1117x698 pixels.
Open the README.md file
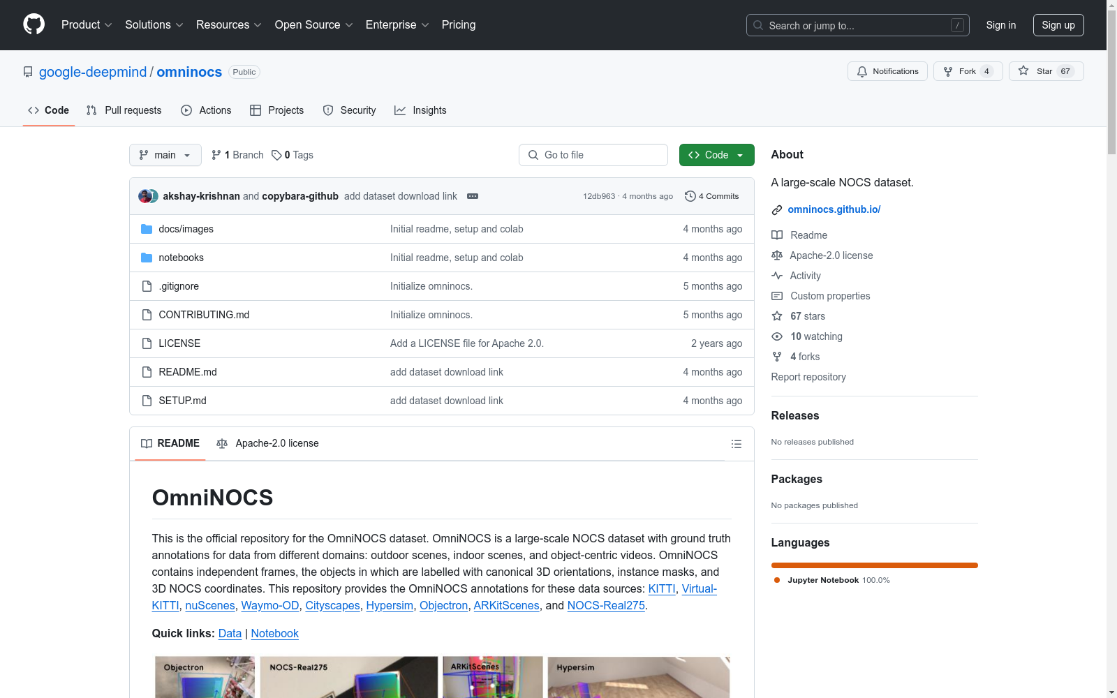188,372
